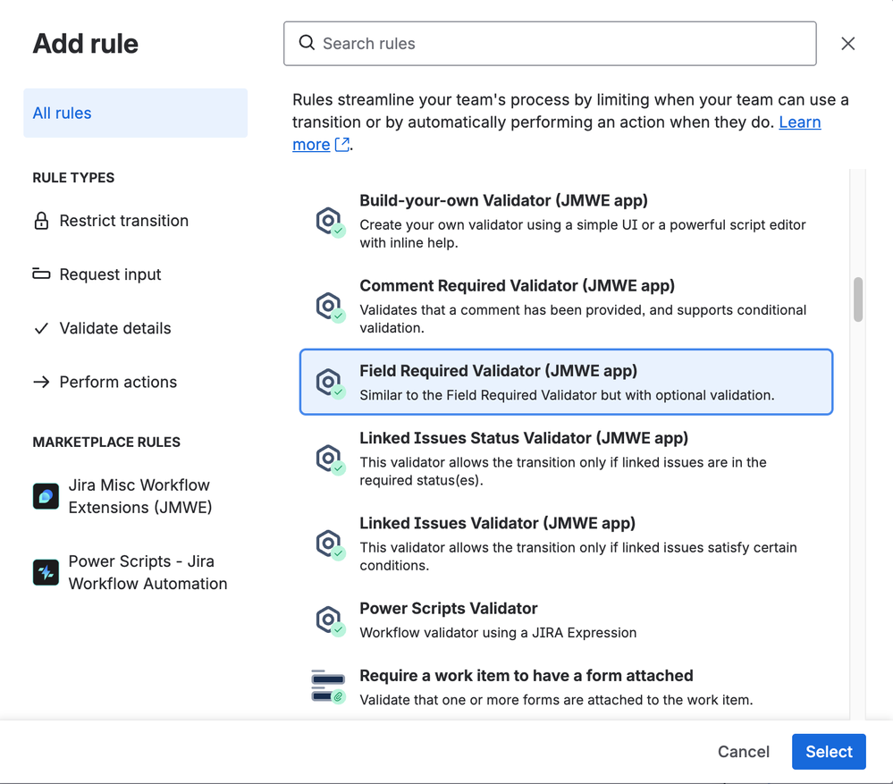Viewport: 893px width, 784px height.
Task: Choose Field Required Validator (JMWE app) title
Action: 498,371
